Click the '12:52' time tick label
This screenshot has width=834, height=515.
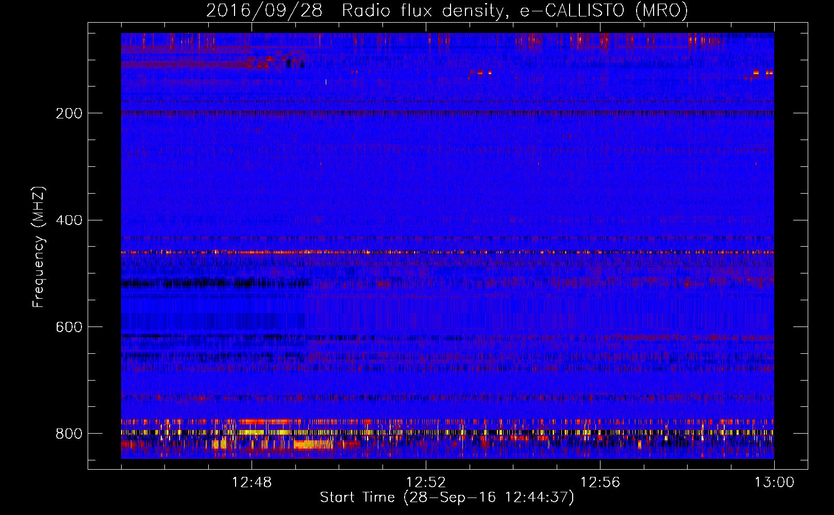click(x=426, y=483)
